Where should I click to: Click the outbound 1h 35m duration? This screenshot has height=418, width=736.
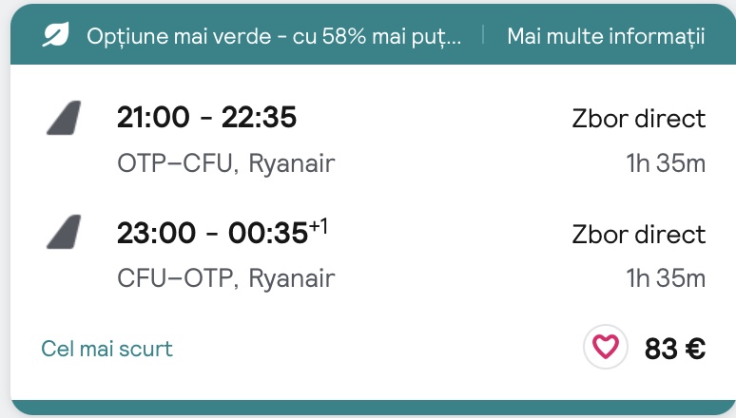[x=666, y=163]
